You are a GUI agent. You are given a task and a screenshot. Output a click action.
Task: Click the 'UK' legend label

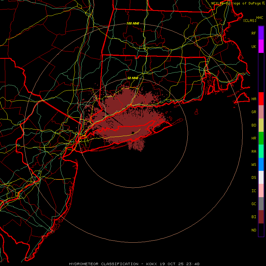(x=254, y=46)
